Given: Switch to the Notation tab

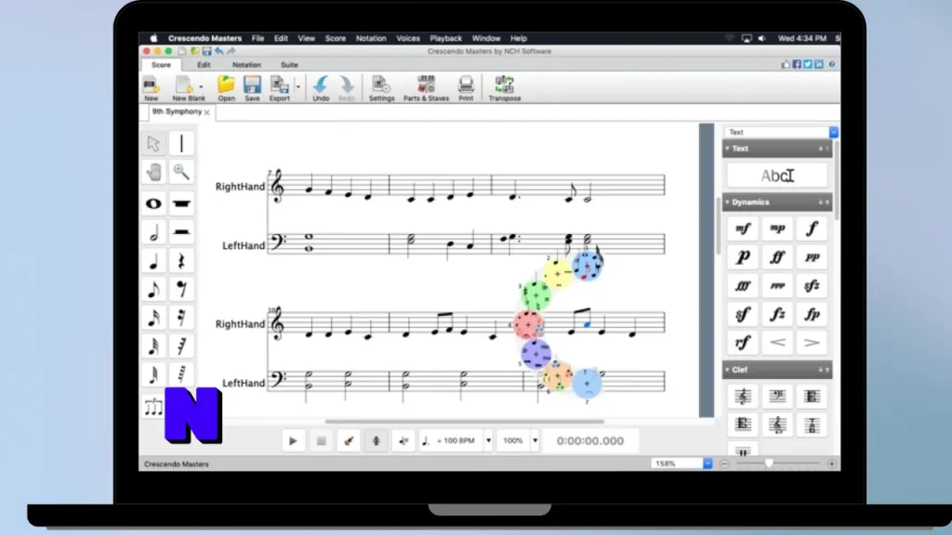Looking at the screenshot, I should tap(246, 65).
